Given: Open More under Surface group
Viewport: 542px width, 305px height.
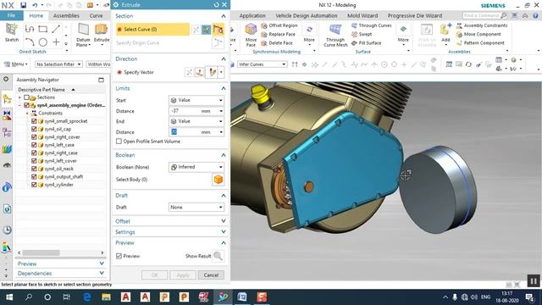Looking at the screenshot, I should tap(403, 35).
